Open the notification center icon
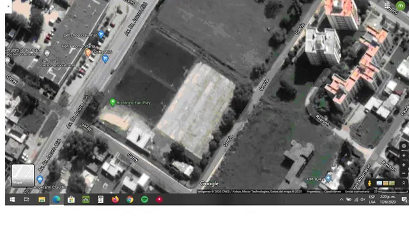This screenshot has height=230, width=409. [x=405, y=200]
